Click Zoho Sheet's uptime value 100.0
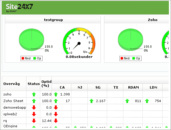 [x=47, y=101]
